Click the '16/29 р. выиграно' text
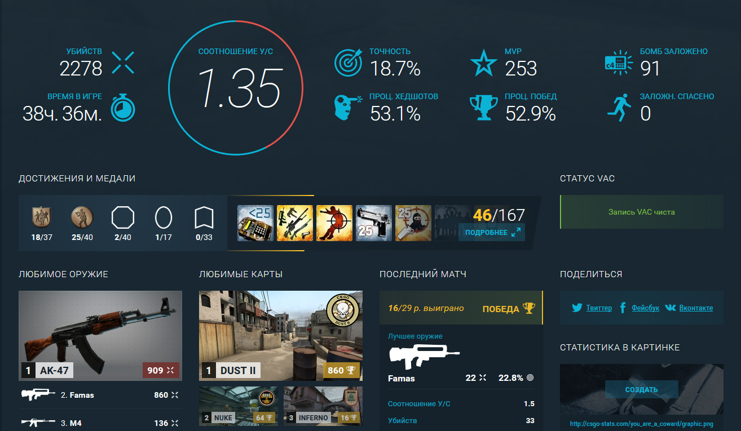Screen dimensions: 741x431 [426, 308]
